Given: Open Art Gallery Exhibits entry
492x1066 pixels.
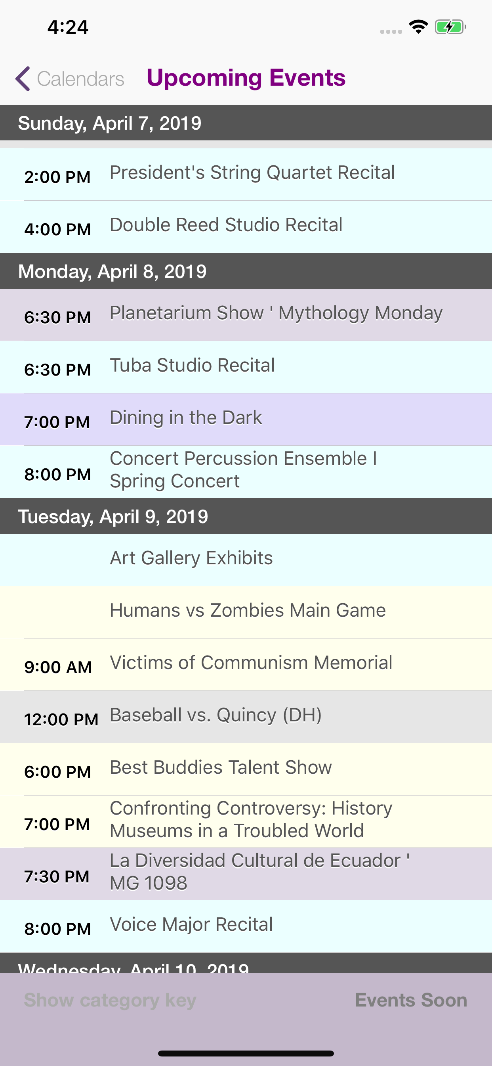Looking at the screenshot, I should pos(246,560).
